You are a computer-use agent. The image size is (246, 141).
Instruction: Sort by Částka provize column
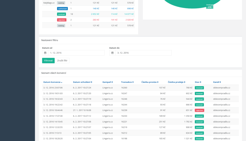pos(150,82)
